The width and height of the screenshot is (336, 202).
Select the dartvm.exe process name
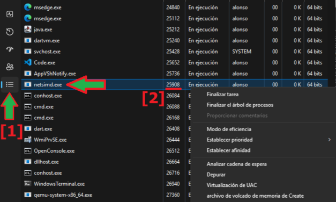coord(47,41)
